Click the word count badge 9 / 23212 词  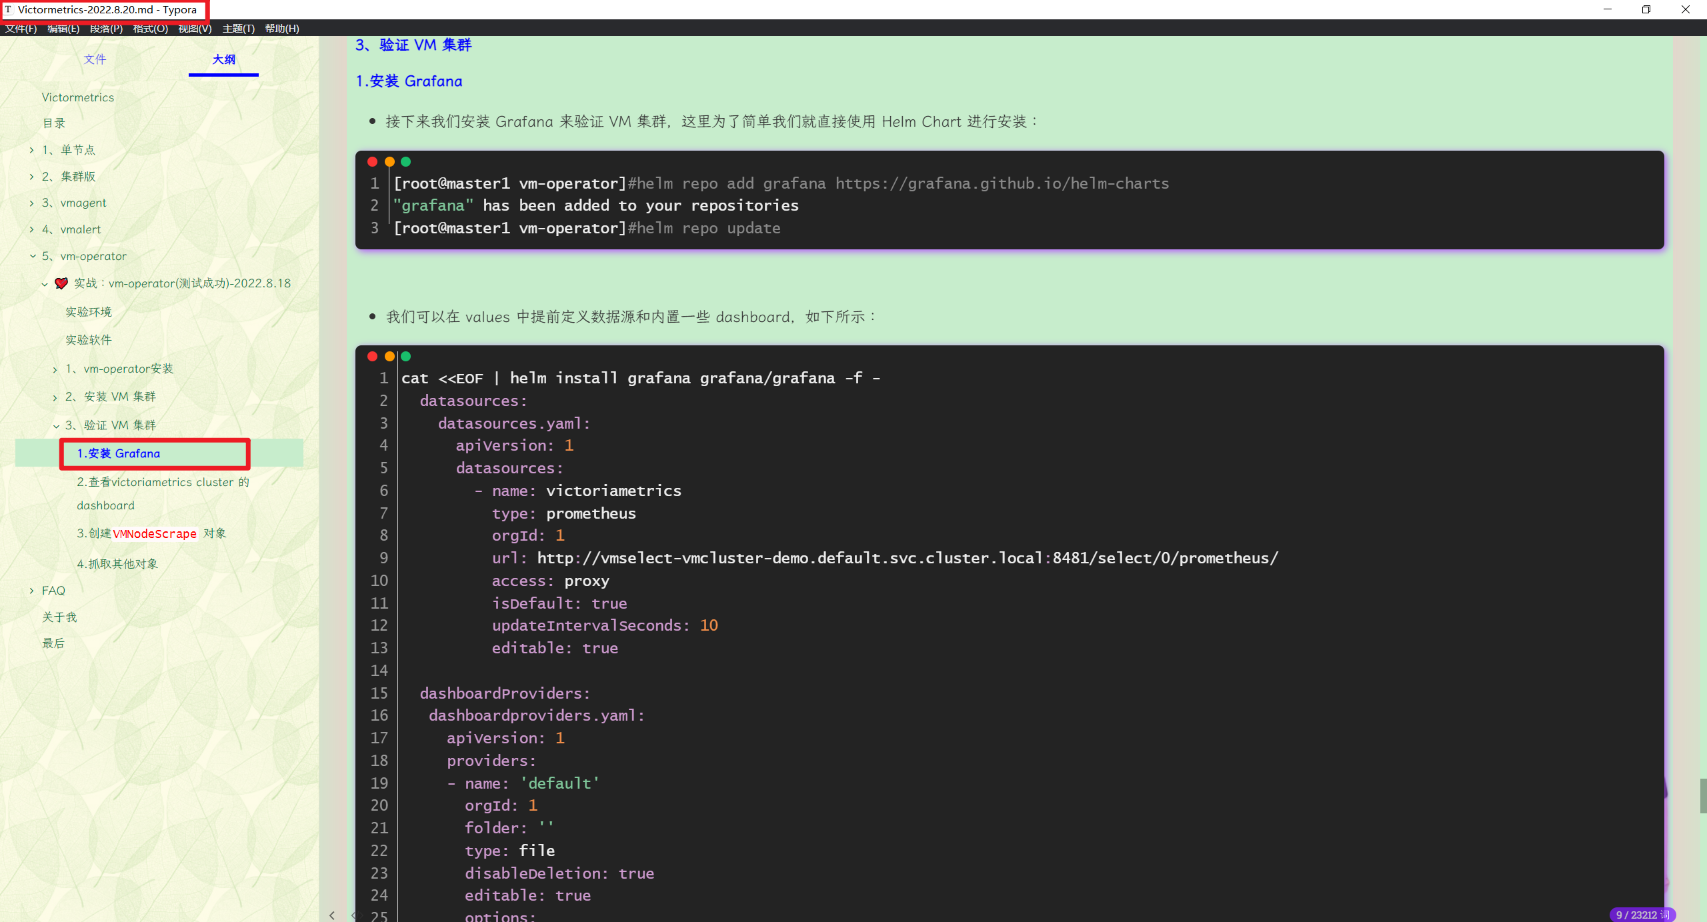pos(1642,915)
